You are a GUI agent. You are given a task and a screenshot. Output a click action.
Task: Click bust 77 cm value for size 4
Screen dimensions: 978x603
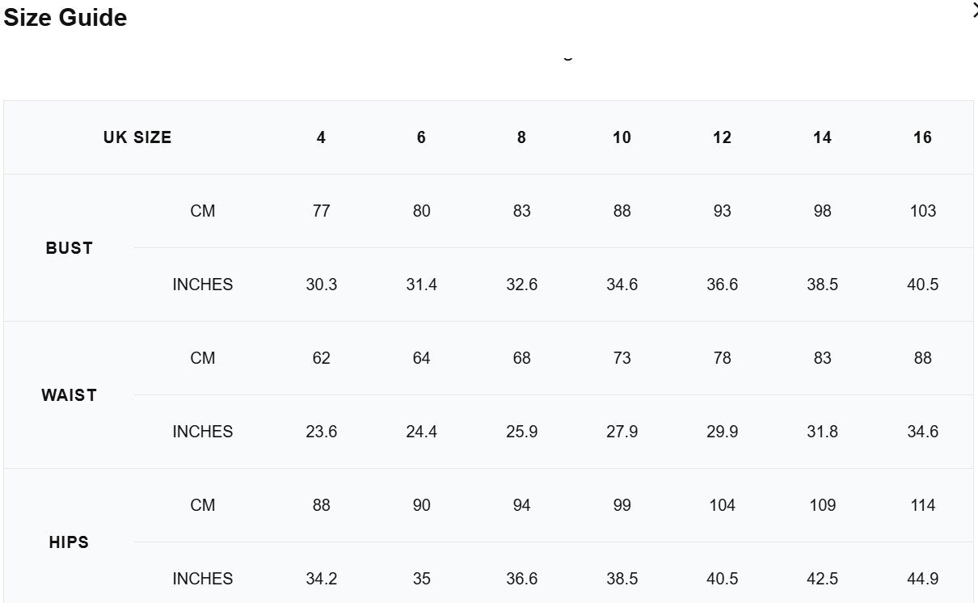pos(321,211)
